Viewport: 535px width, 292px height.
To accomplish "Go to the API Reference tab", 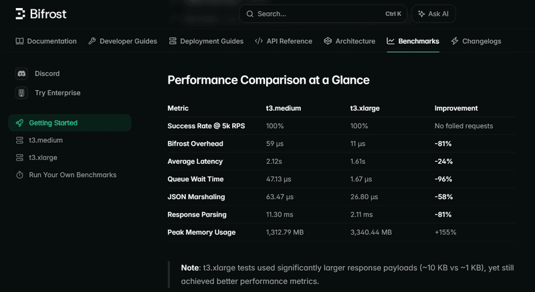I will (284, 41).
